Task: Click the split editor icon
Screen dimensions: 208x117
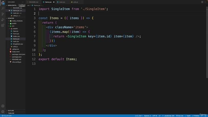Action: click(202, 2)
